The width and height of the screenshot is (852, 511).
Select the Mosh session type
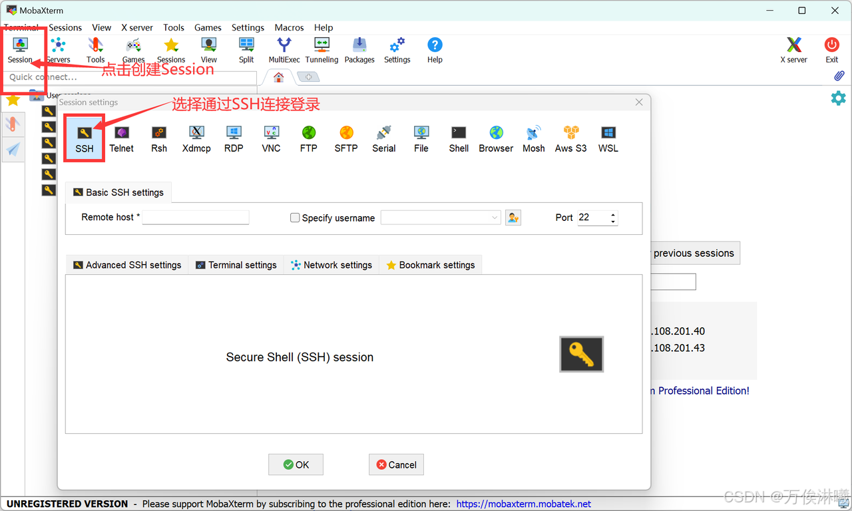[x=534, y=138]
